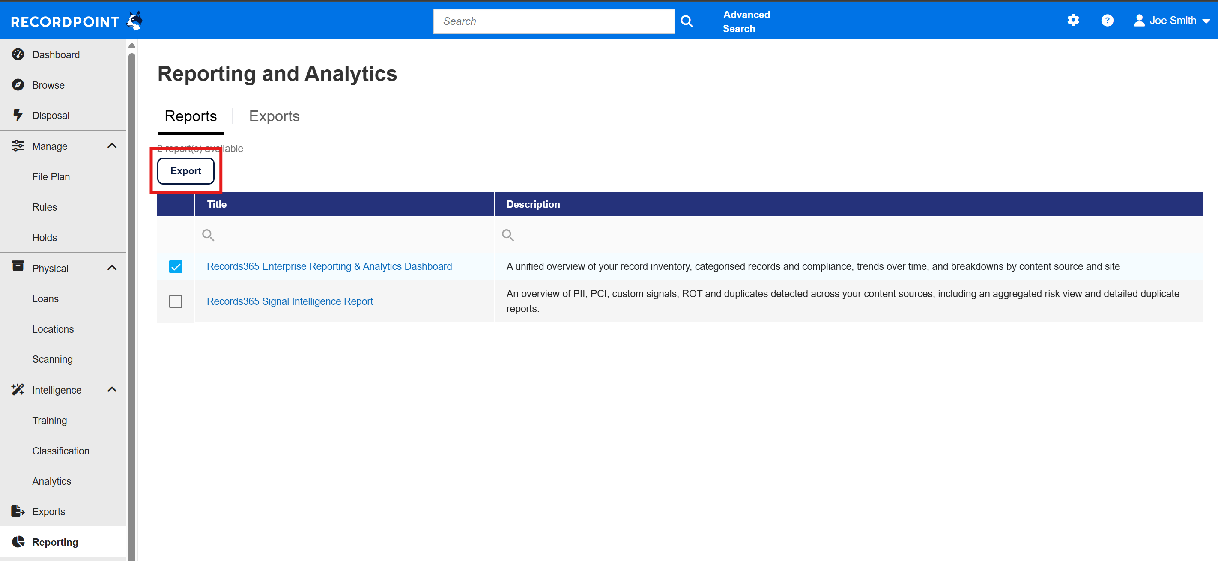Click the Dashboard gauge icon
The width and height of the screenshot is (1218, 561).
point(18,54)
